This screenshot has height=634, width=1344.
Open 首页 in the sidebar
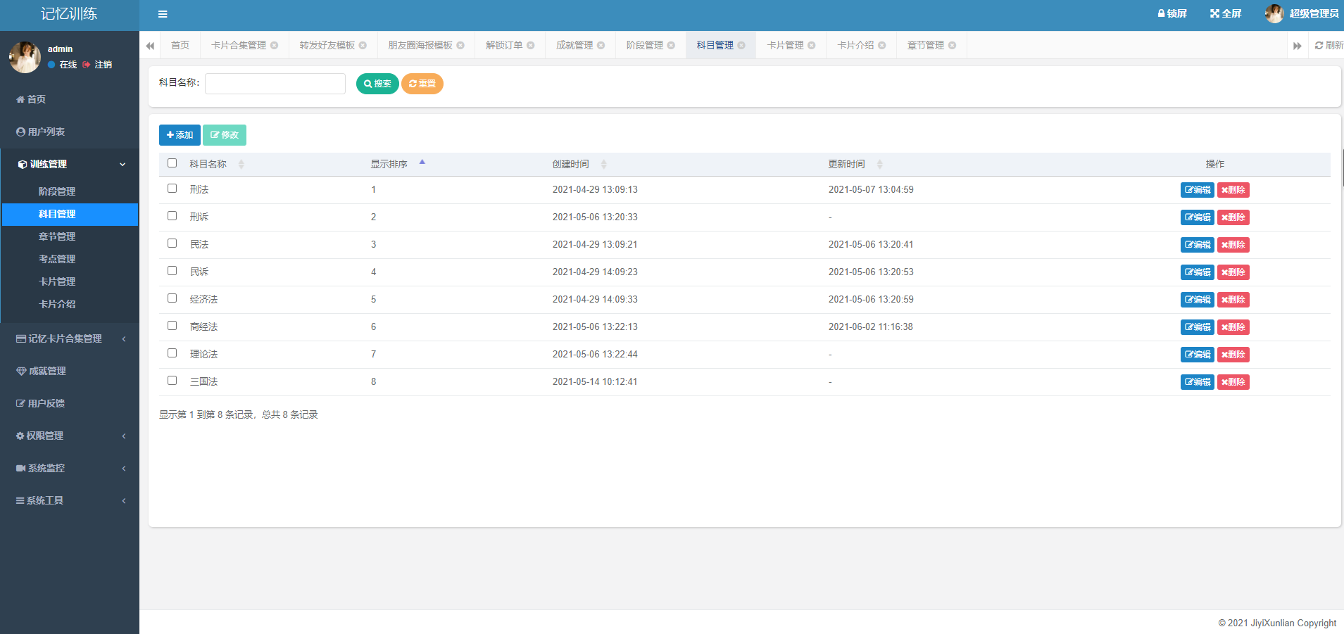[70, 99]
